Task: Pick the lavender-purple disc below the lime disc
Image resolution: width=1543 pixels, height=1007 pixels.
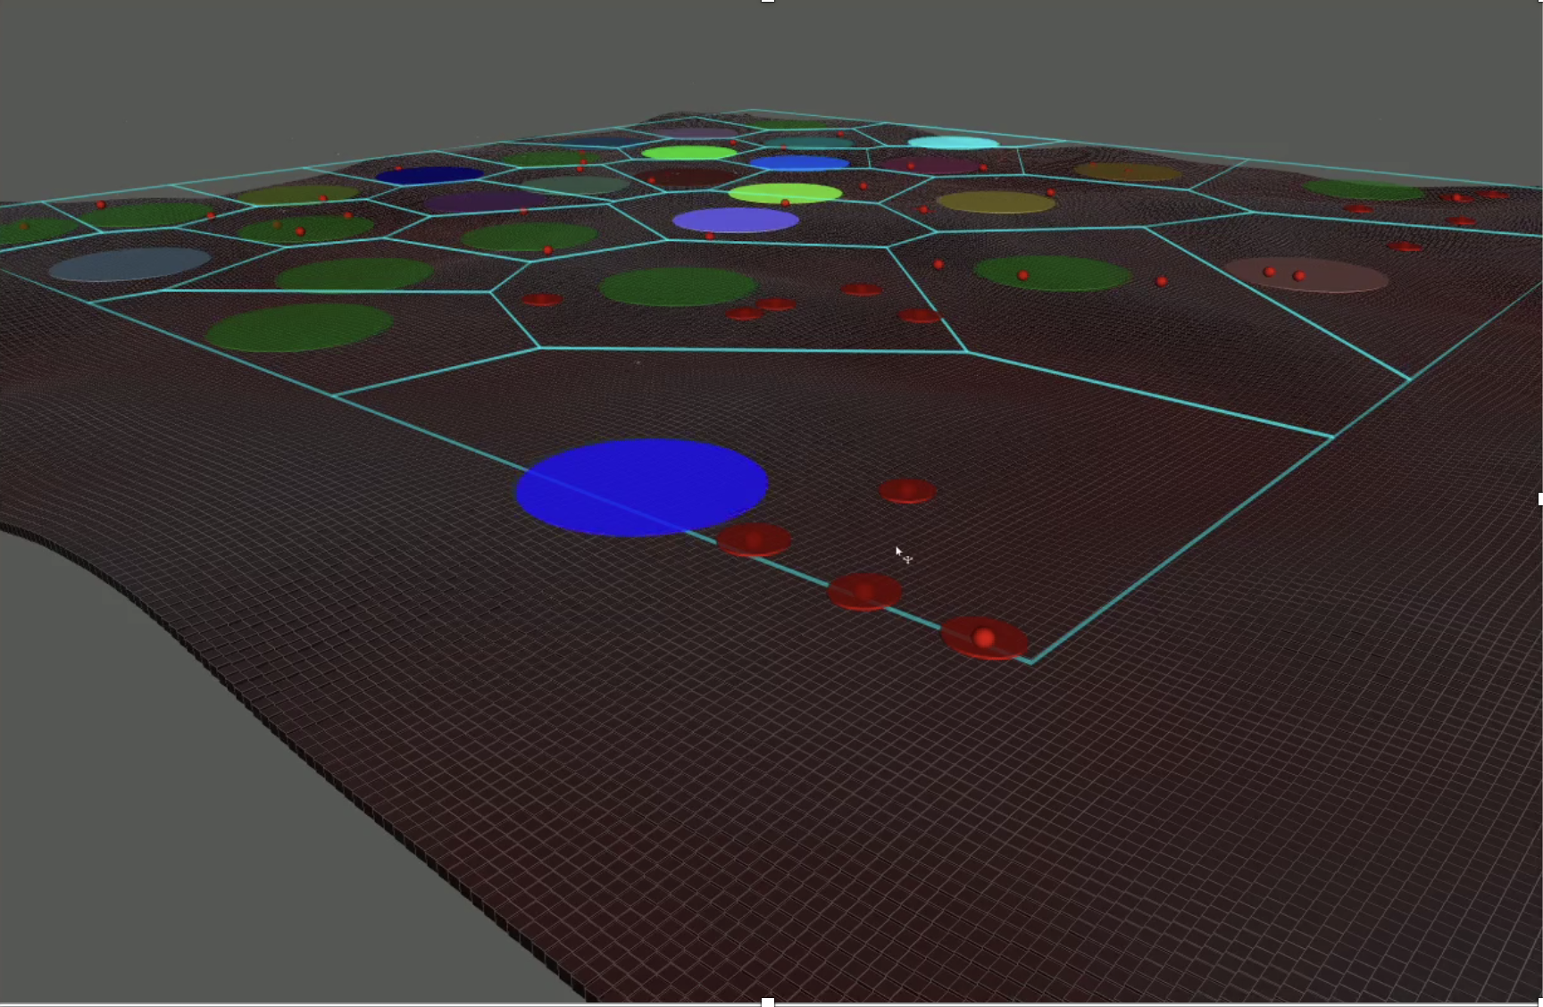Action: pos(735,220)
